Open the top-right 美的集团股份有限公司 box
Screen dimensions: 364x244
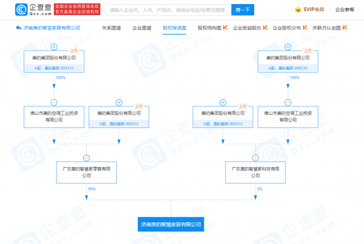[x=288, y=61]
